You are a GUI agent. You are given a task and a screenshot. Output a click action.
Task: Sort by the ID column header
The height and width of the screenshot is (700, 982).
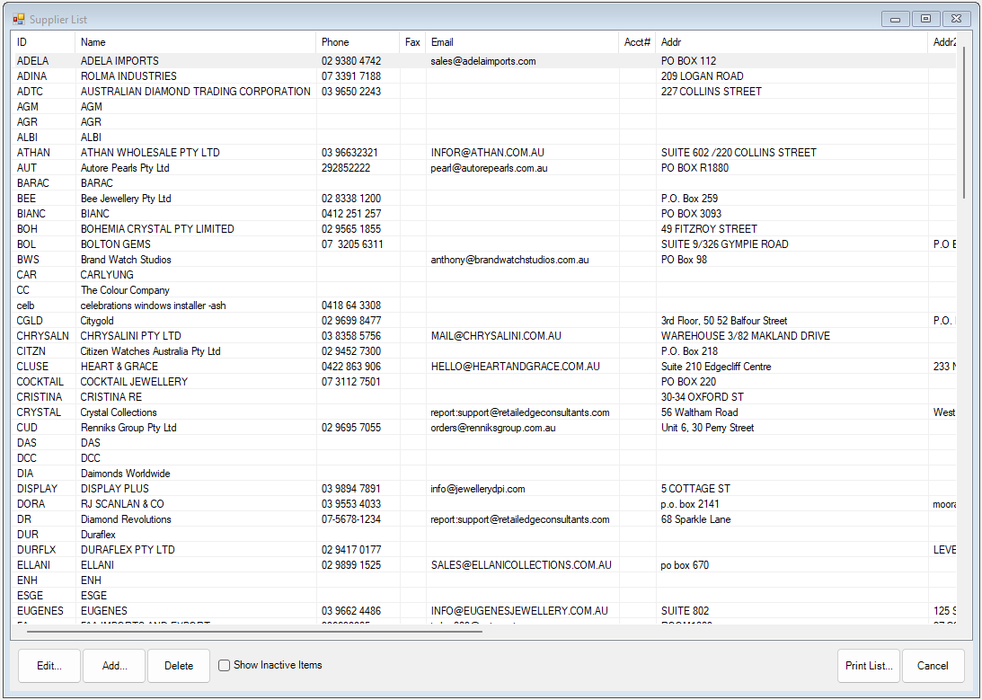[42, 42]
